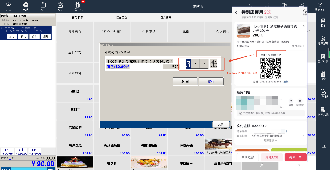Viewport: 330px width, 170px height.
Task: Click the 加 1 button on cart item
Action: coord(12,37)
